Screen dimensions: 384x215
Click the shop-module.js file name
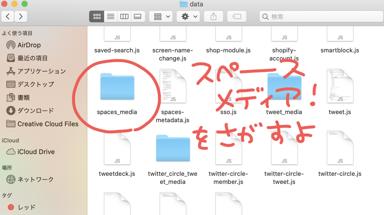[x=228, y=50]
